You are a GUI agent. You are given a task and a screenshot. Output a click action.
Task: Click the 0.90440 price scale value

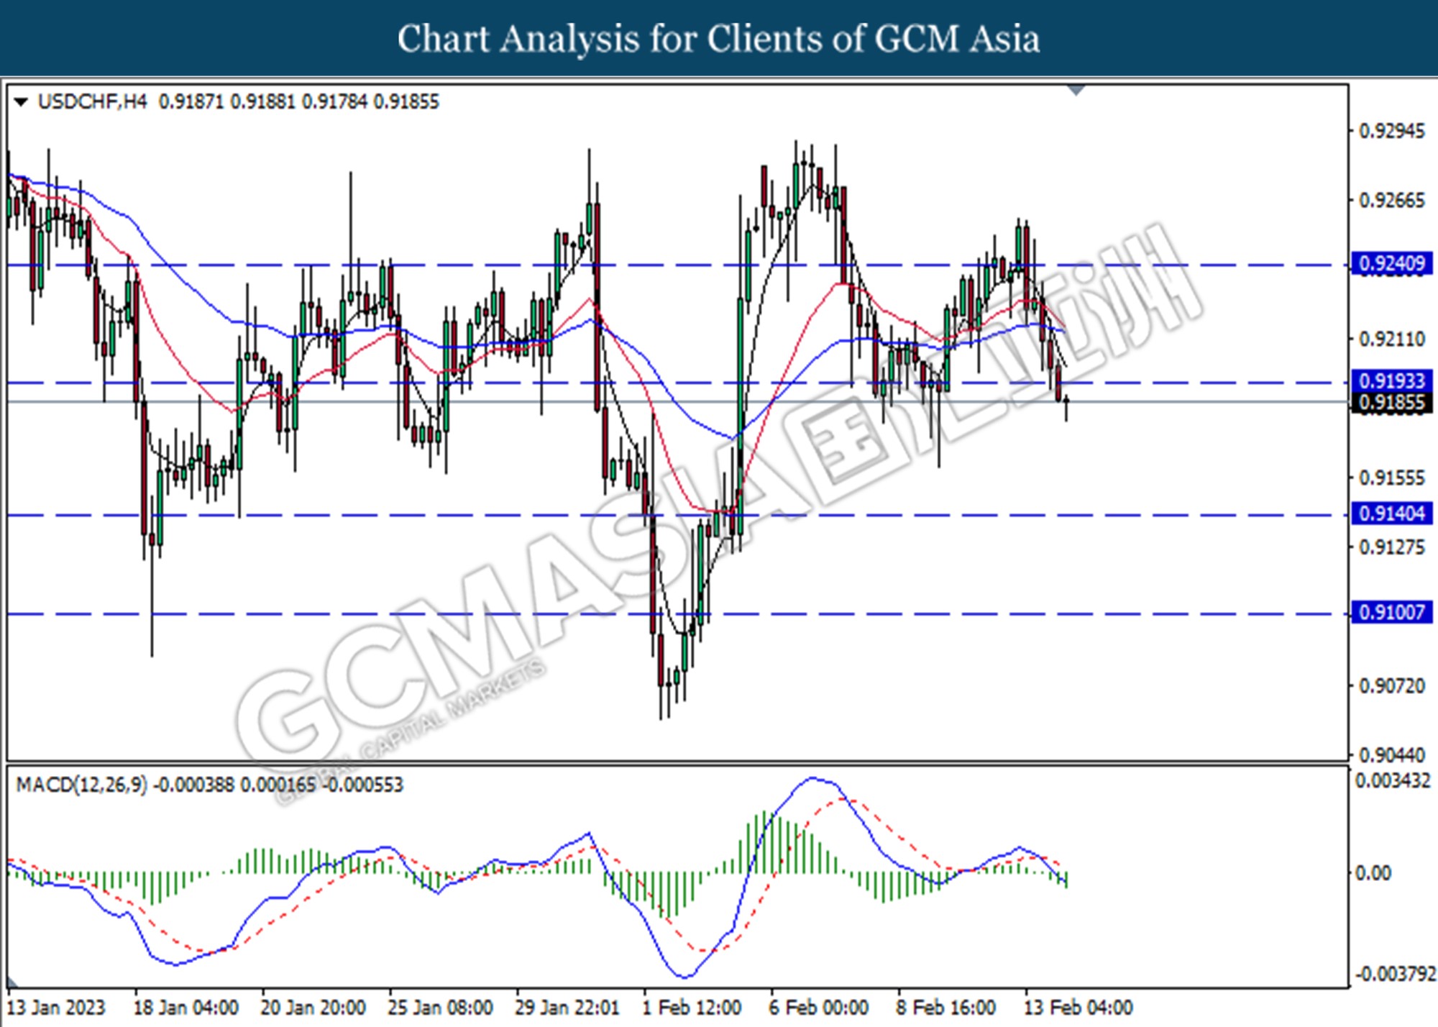1391,755
